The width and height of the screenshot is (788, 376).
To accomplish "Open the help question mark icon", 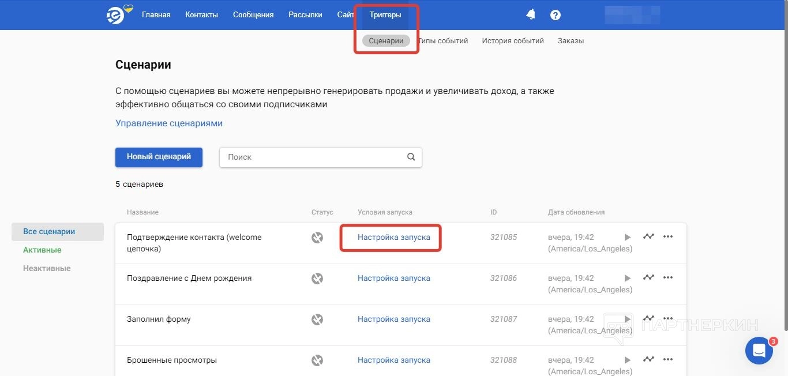I will [x=556, y=15].
